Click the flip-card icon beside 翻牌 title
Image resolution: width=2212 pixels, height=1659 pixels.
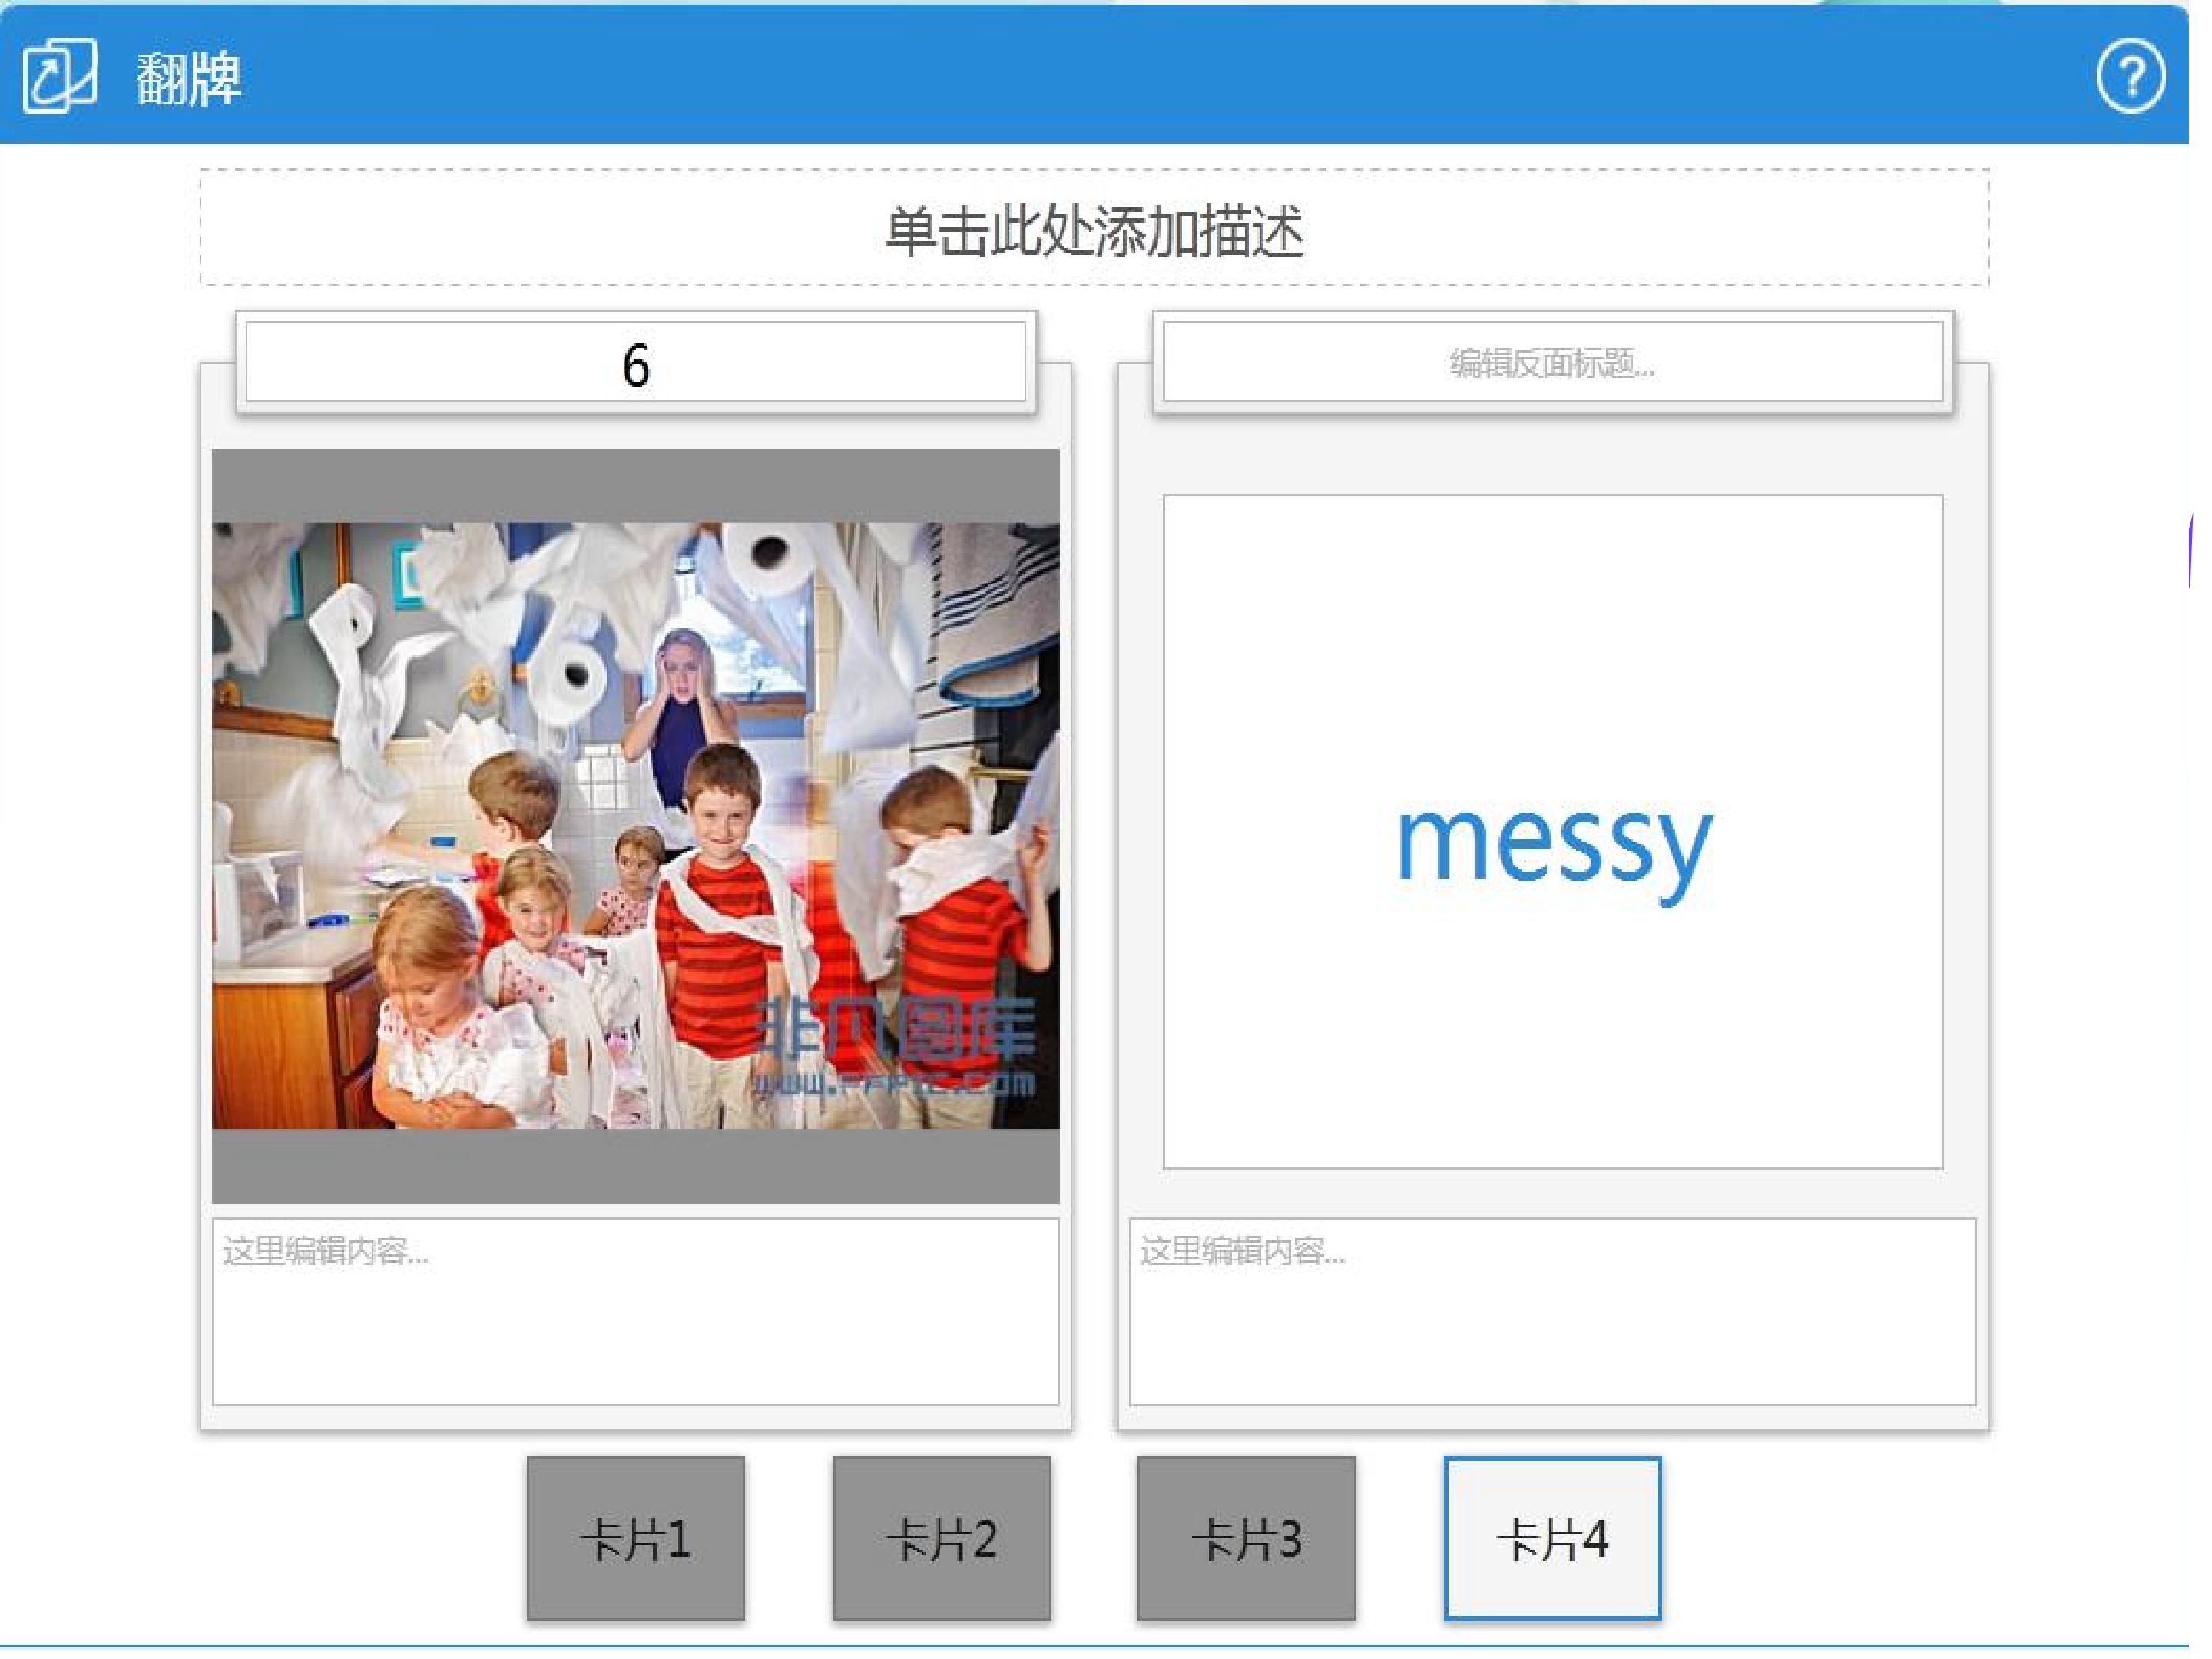(x=60, y=77)
